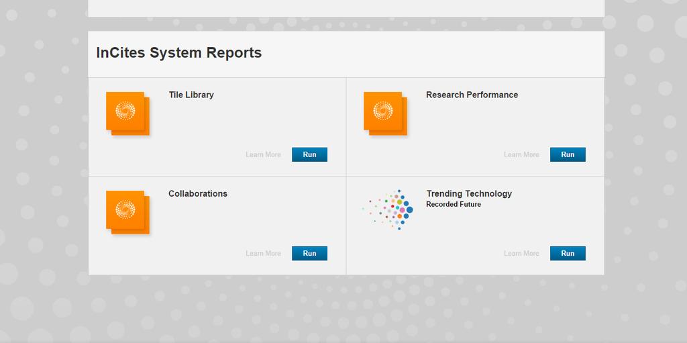Run the Trending Technology report
Image resolution: width=687 pixels, height=343 pixels.
568,253
